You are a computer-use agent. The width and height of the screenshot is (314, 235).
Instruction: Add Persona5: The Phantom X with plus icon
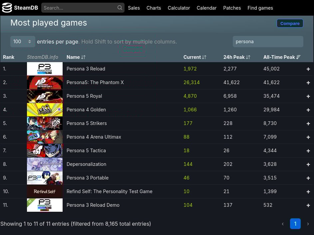[308, 82]
